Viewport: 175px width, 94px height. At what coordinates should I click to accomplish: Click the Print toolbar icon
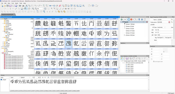point(20,6)
